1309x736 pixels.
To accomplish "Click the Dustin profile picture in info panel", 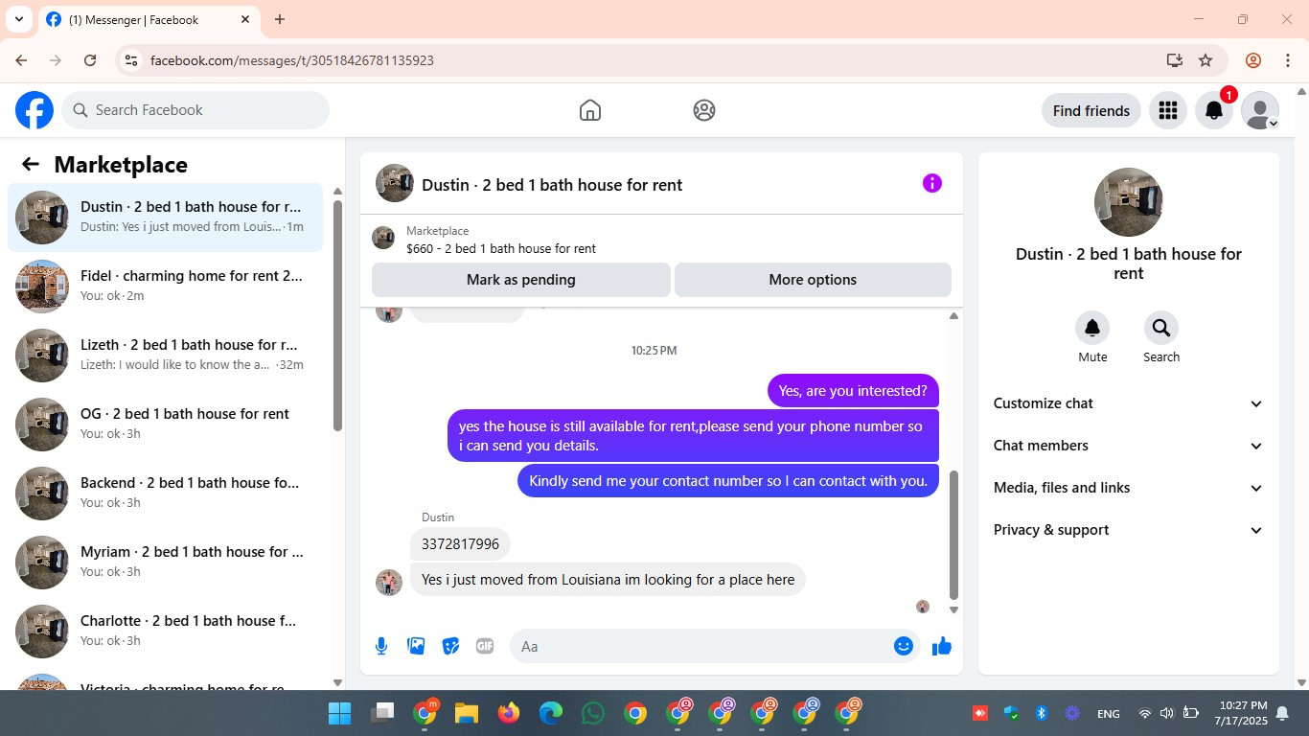I will pos(1129,202).
